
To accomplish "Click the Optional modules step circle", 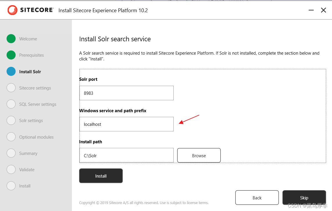I will [x=11, y=137].
